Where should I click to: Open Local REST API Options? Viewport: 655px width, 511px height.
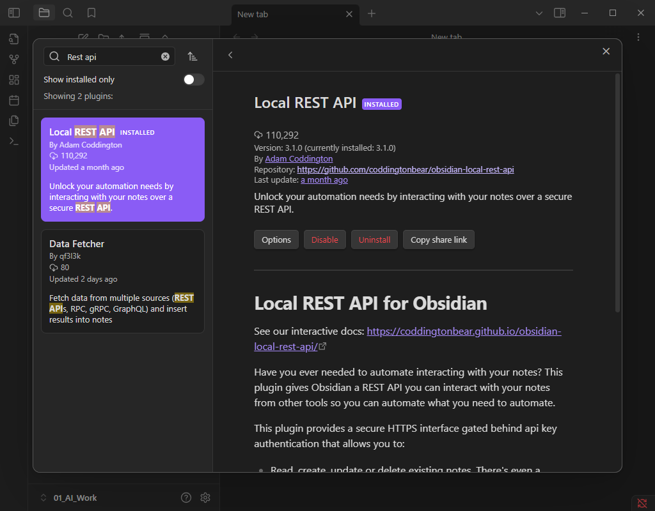tap(276, 240)
